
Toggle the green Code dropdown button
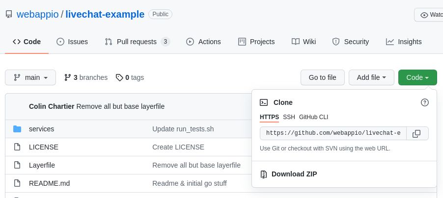pyautogui.click(x=417, y=77)
